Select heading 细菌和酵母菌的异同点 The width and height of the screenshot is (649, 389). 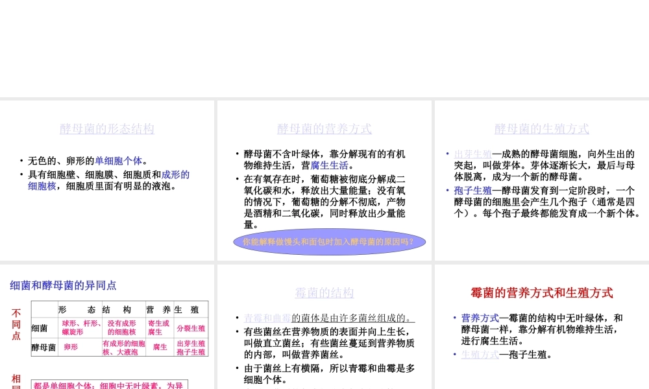click(x=63, y=285)
